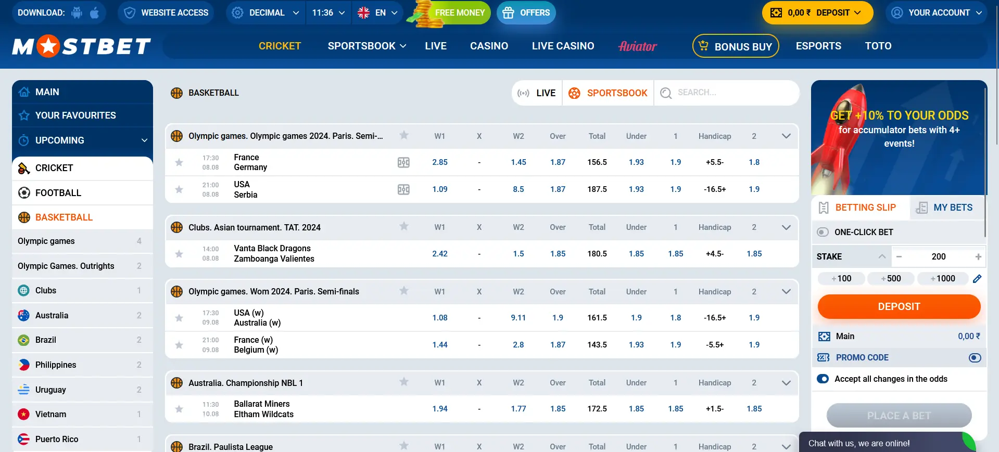Toggle the One-Click Bet switch
The height and width of the screenshot is (452, 999).
pos(823,232)
